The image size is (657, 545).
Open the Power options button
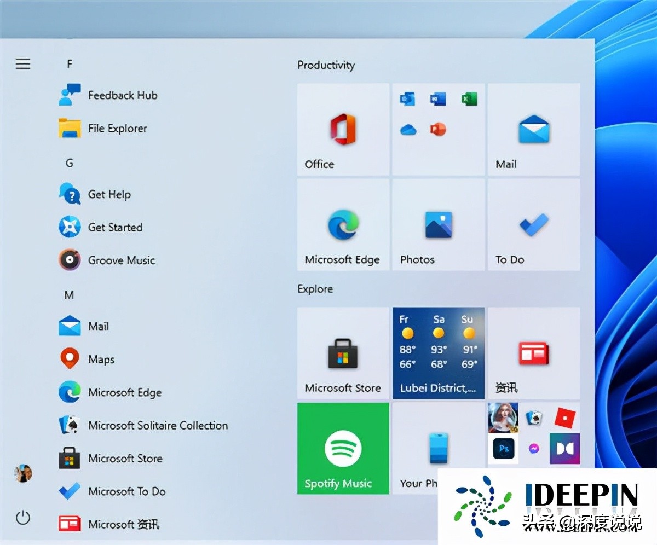pyautogui.click(x=23, y=517)
